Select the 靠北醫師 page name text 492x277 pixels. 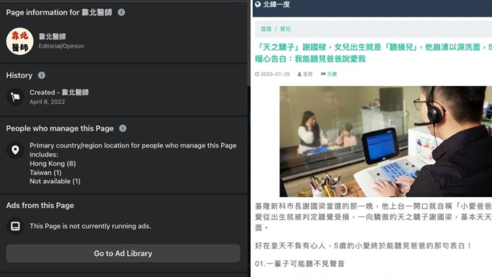tap(52, 37)
